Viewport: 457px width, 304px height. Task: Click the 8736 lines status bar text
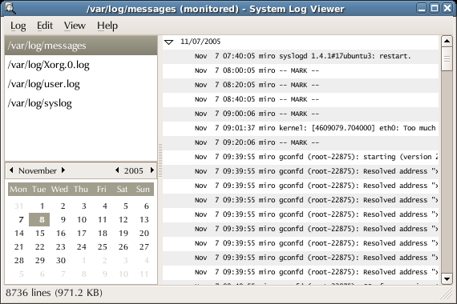click(x=54, y=293)
